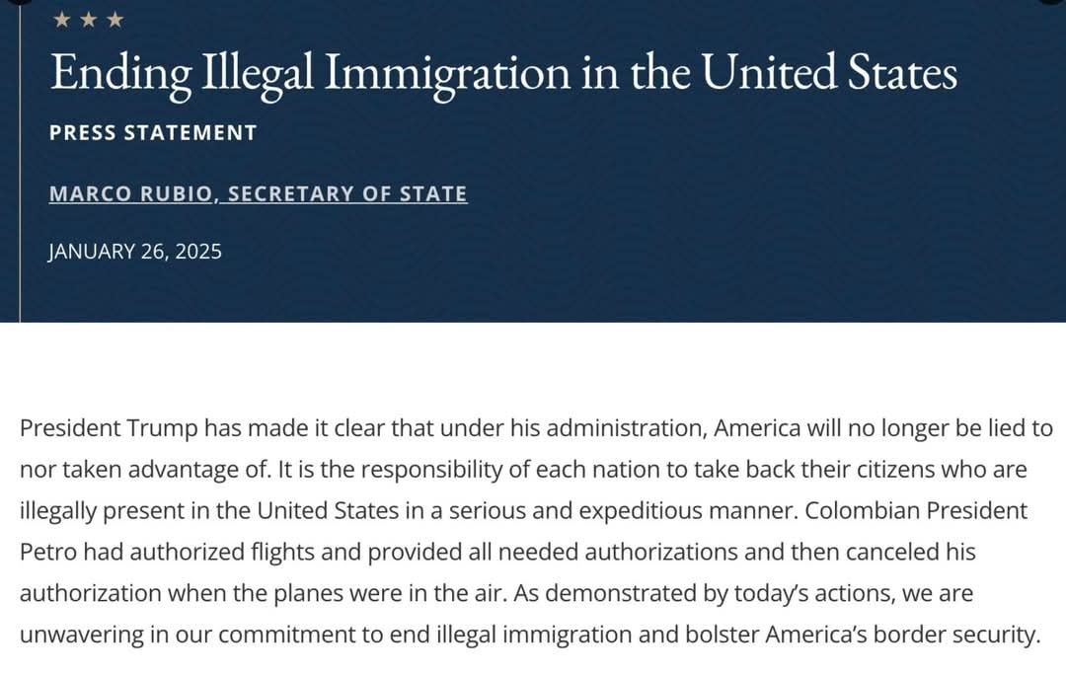Open the Marco Rubio, Secretary of State link
This screenshot has height=675, width=1066.
[x=259, y=193]
